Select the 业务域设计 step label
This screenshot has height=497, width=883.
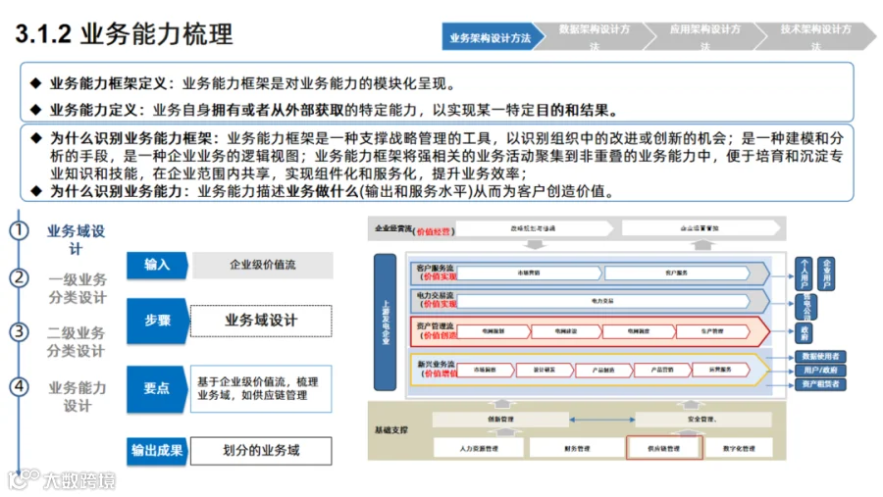76,240
